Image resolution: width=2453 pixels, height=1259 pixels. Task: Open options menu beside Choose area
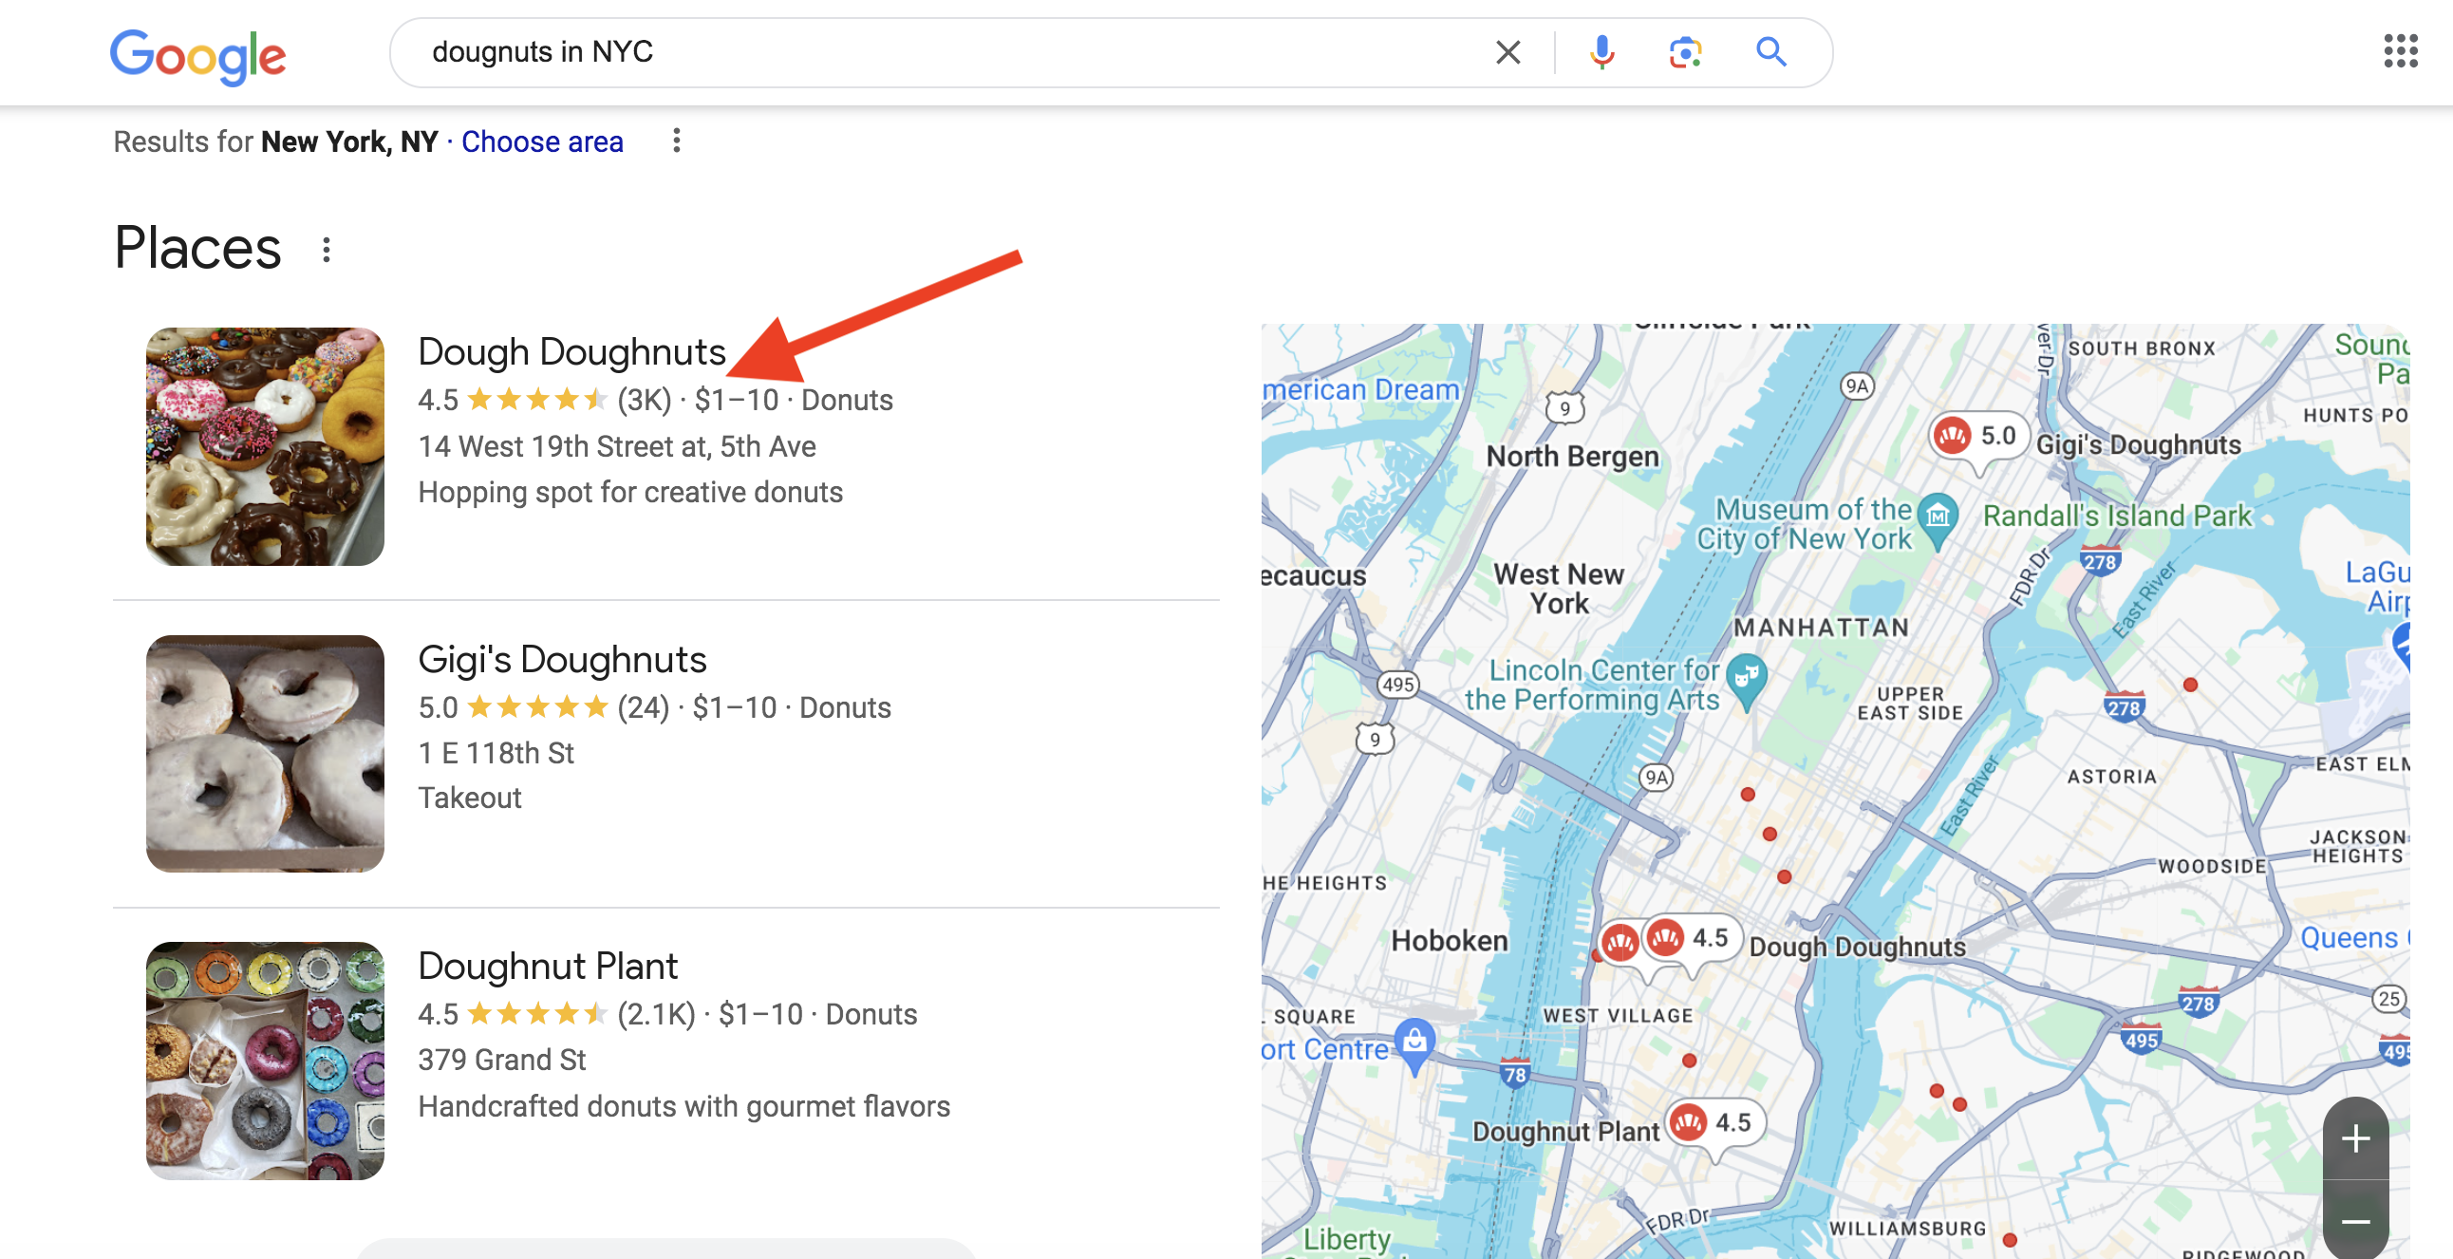point(676,141)
